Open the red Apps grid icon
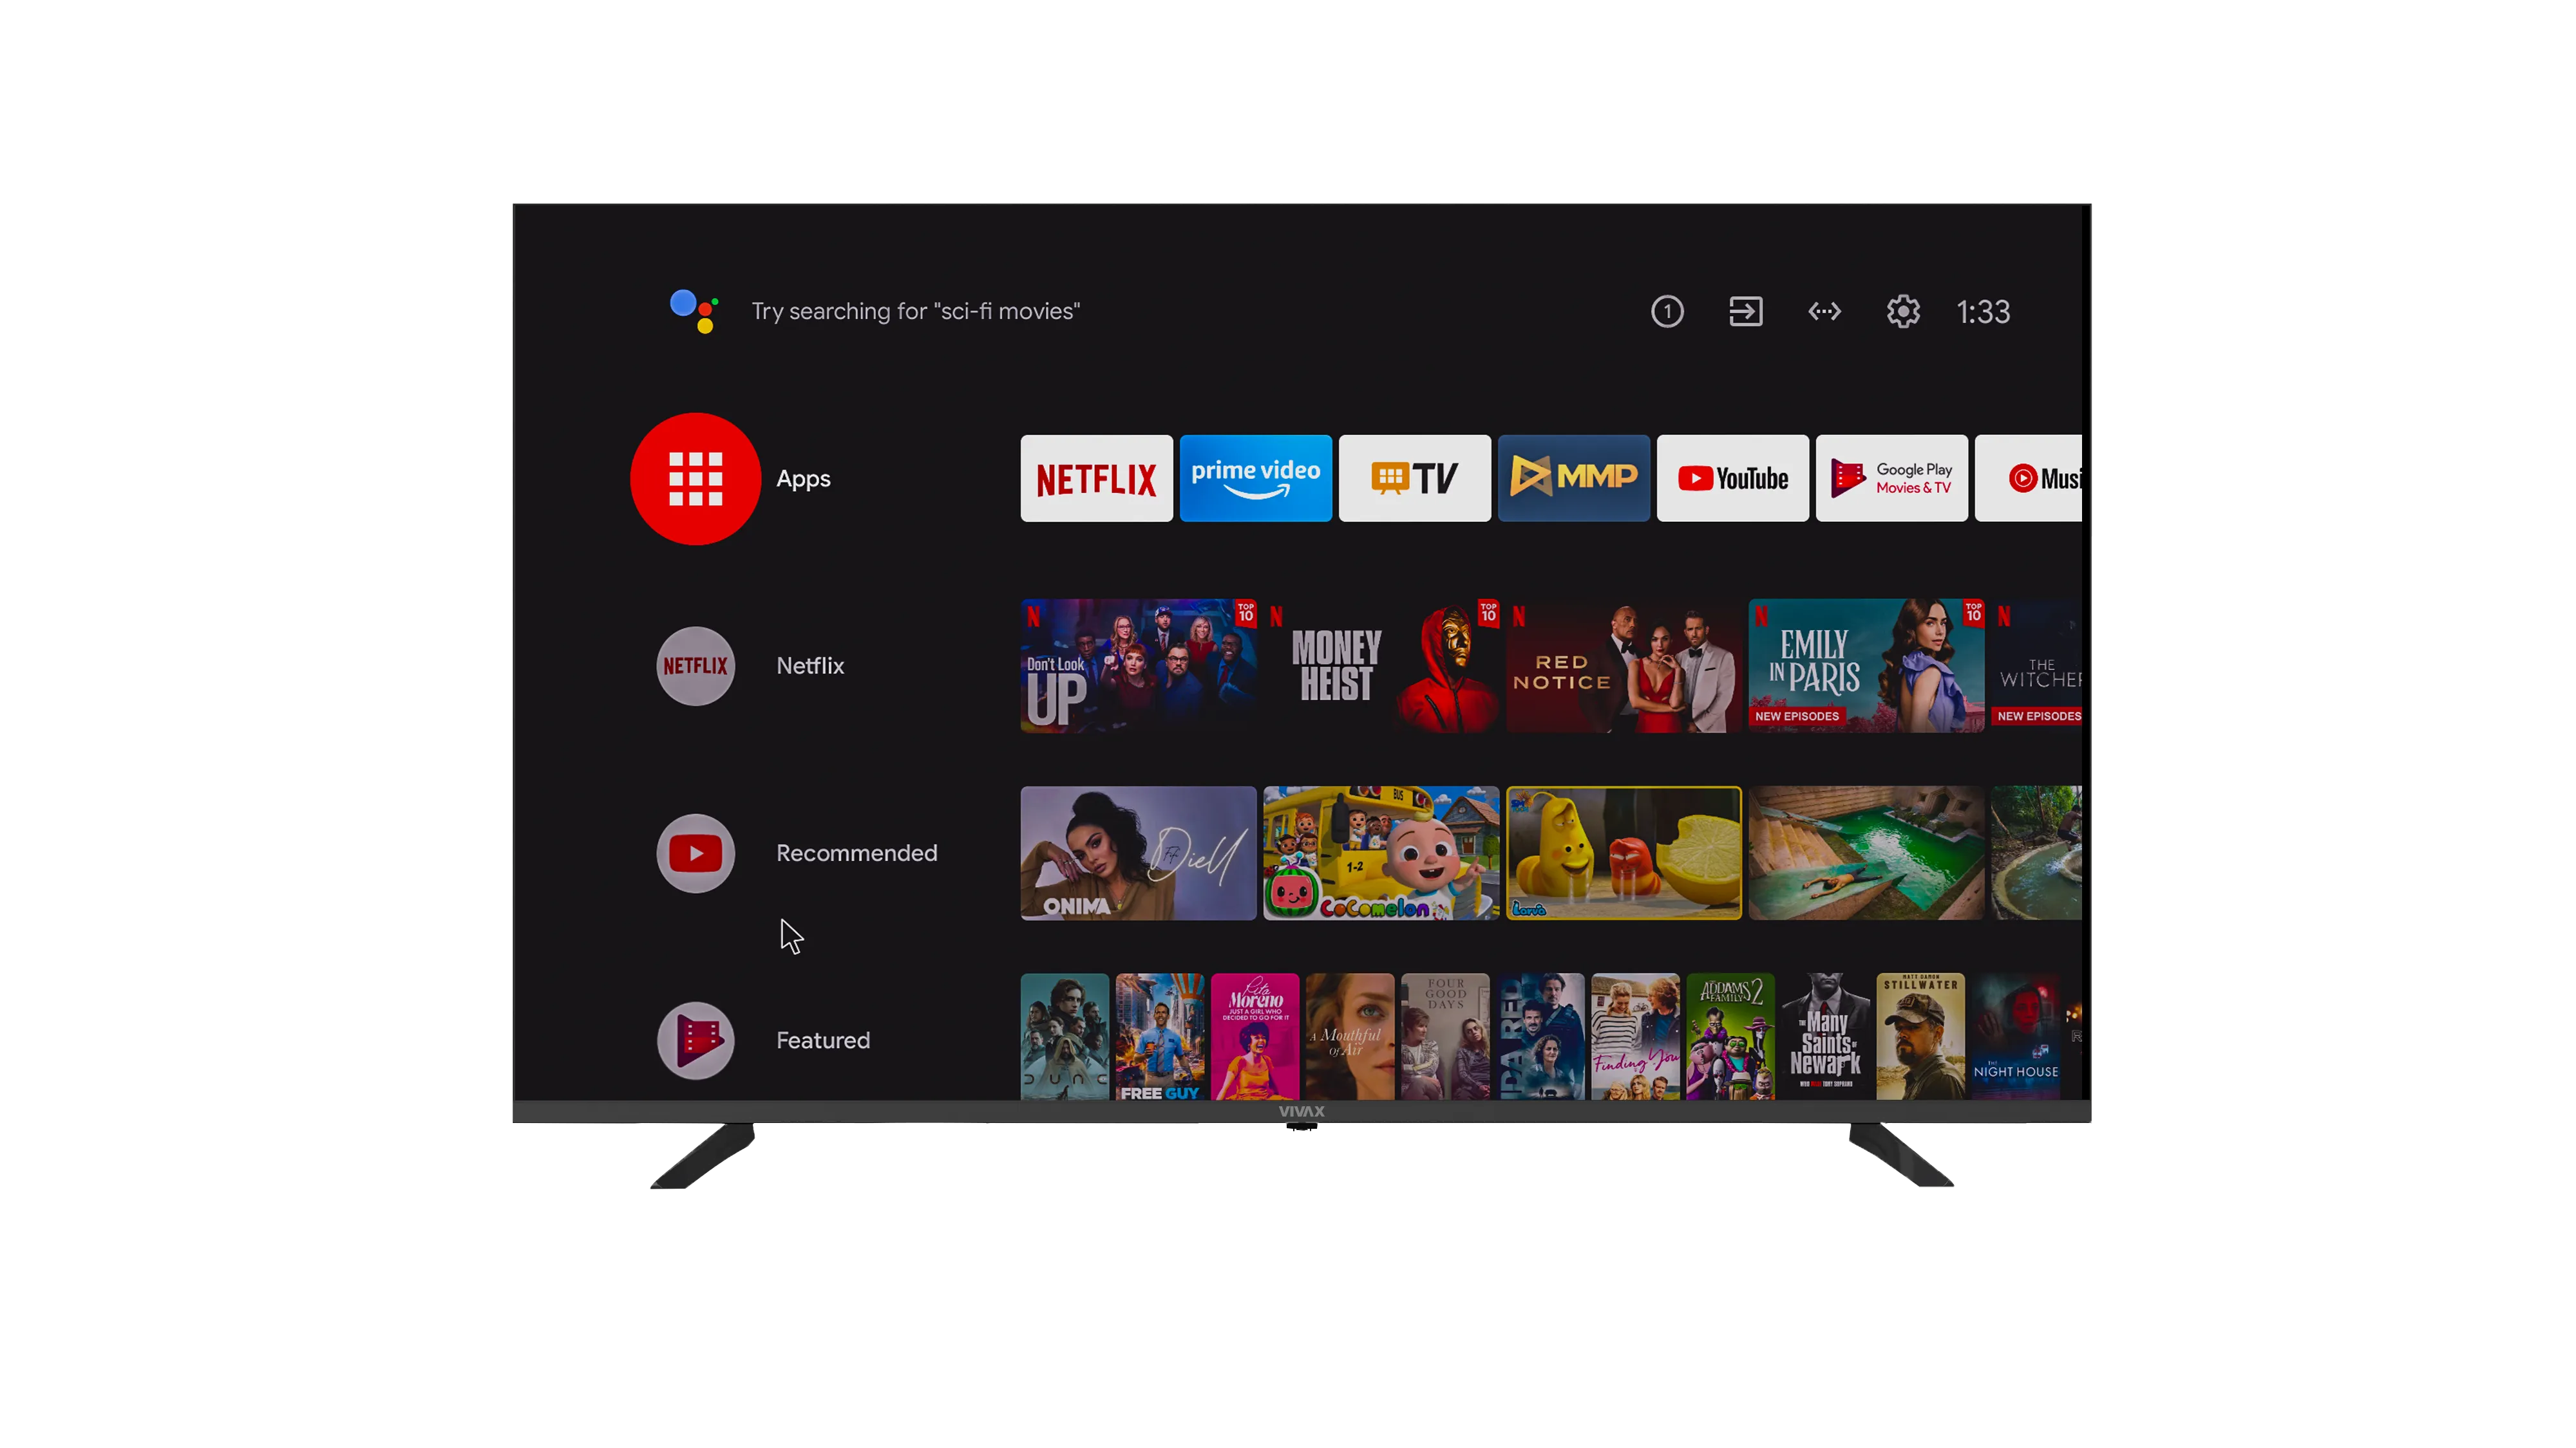Screen dimensions: 2576x1448 click(x=695, y=479)
